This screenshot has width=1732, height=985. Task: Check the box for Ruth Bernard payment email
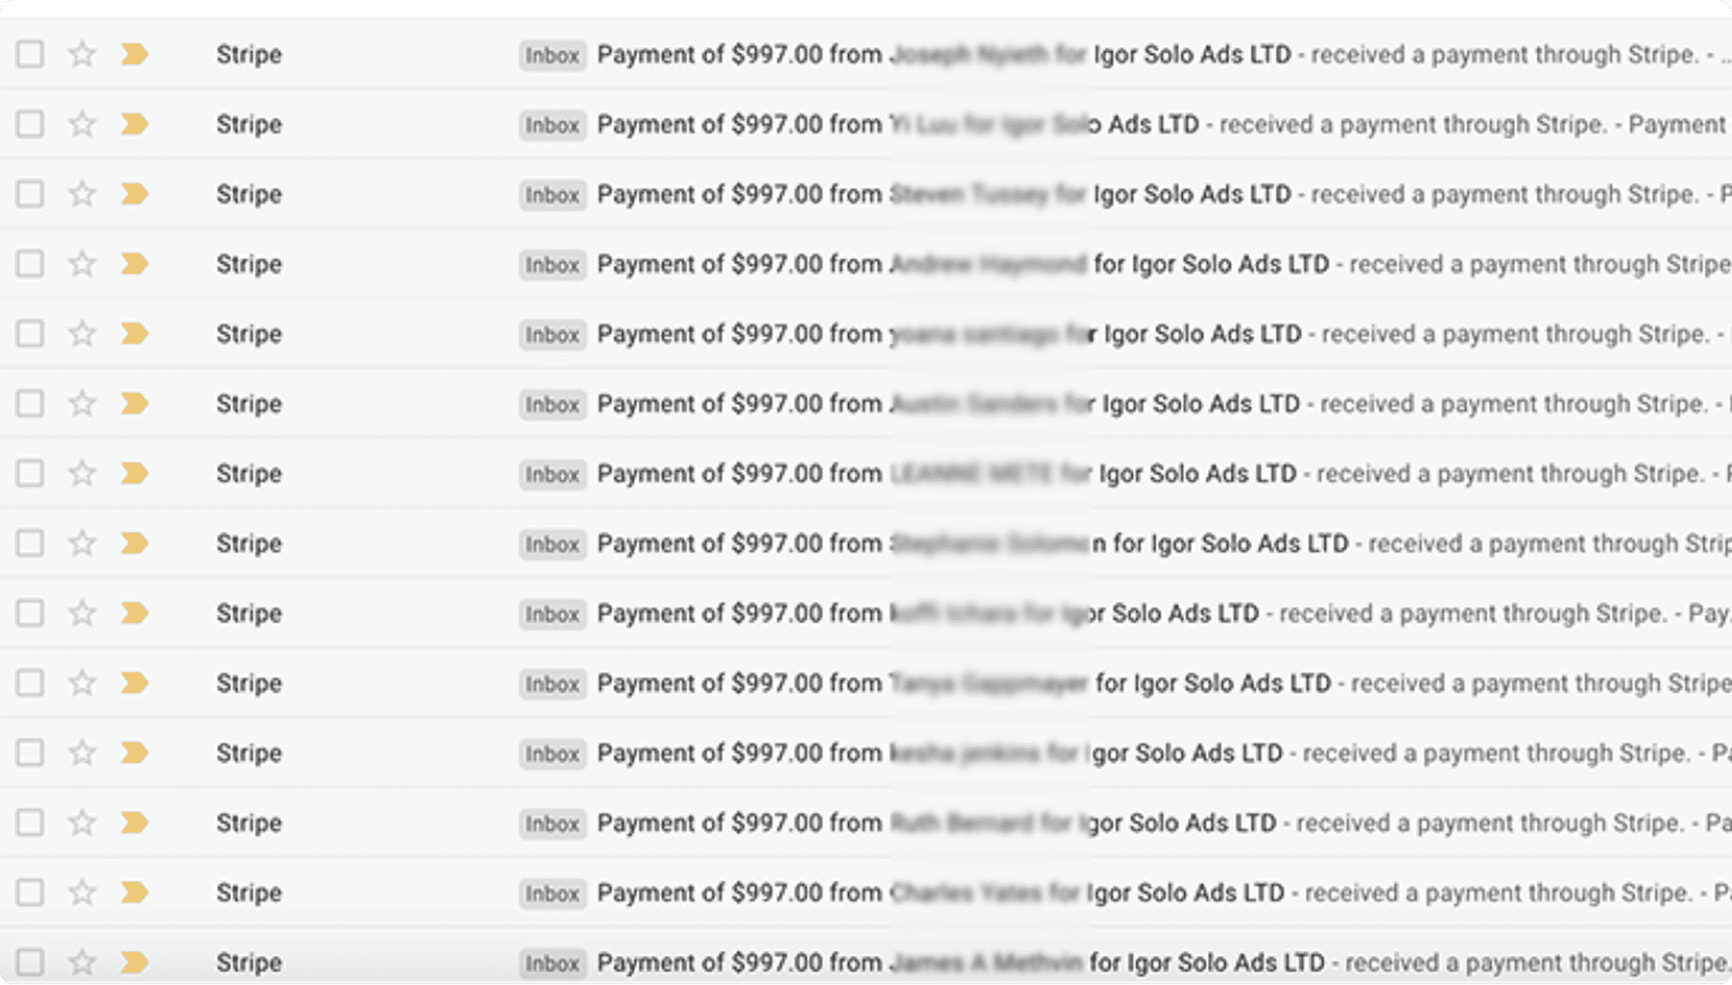click(x=30, y=822)
